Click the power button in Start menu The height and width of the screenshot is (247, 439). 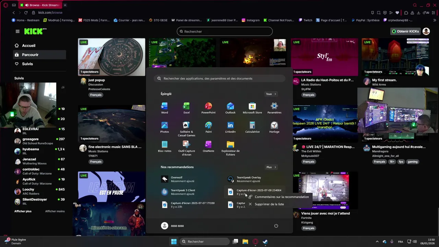click(276, 226)
